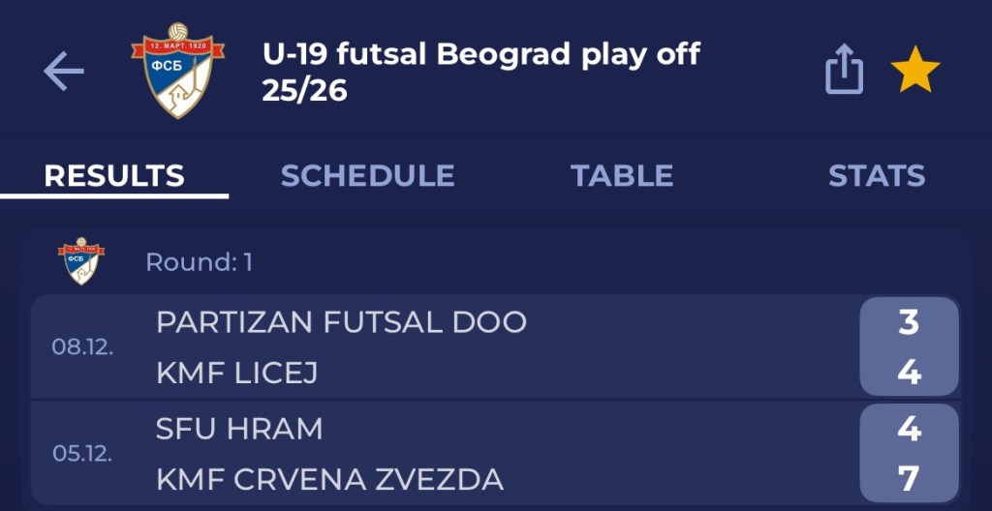The image size is (992, 511).
Task: Select KMF CRVENA ZVEZDA team name
Action: [329, 479]
